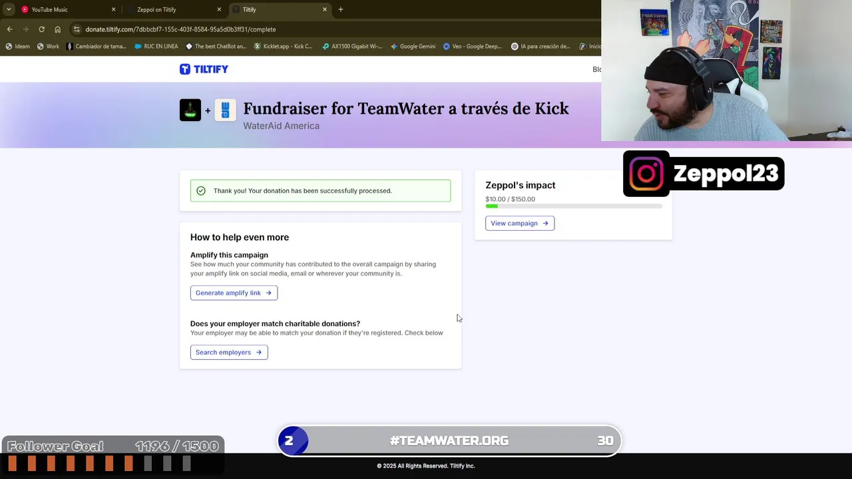Image resolution: width=852 pixels, height=479 pixels.
Task: Click the green campaign avatar thumbnail
Action: click(x=190, y=110)
